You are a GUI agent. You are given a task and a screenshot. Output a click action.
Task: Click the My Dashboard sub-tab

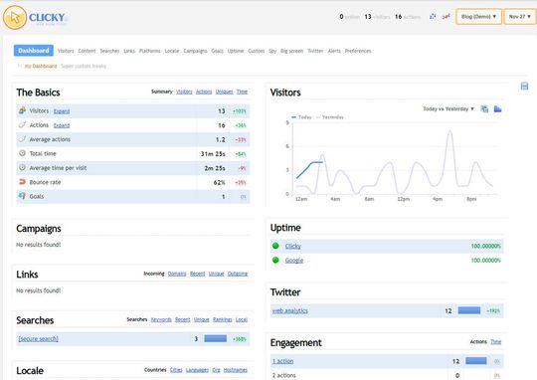coord(41,66)
